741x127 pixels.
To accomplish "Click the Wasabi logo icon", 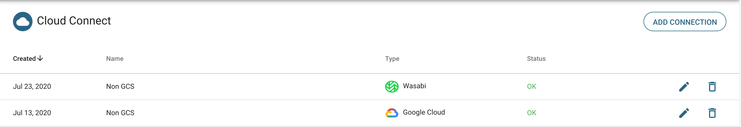I will click(392, 86).
